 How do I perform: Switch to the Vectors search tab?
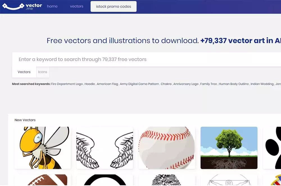pos(24,72)
